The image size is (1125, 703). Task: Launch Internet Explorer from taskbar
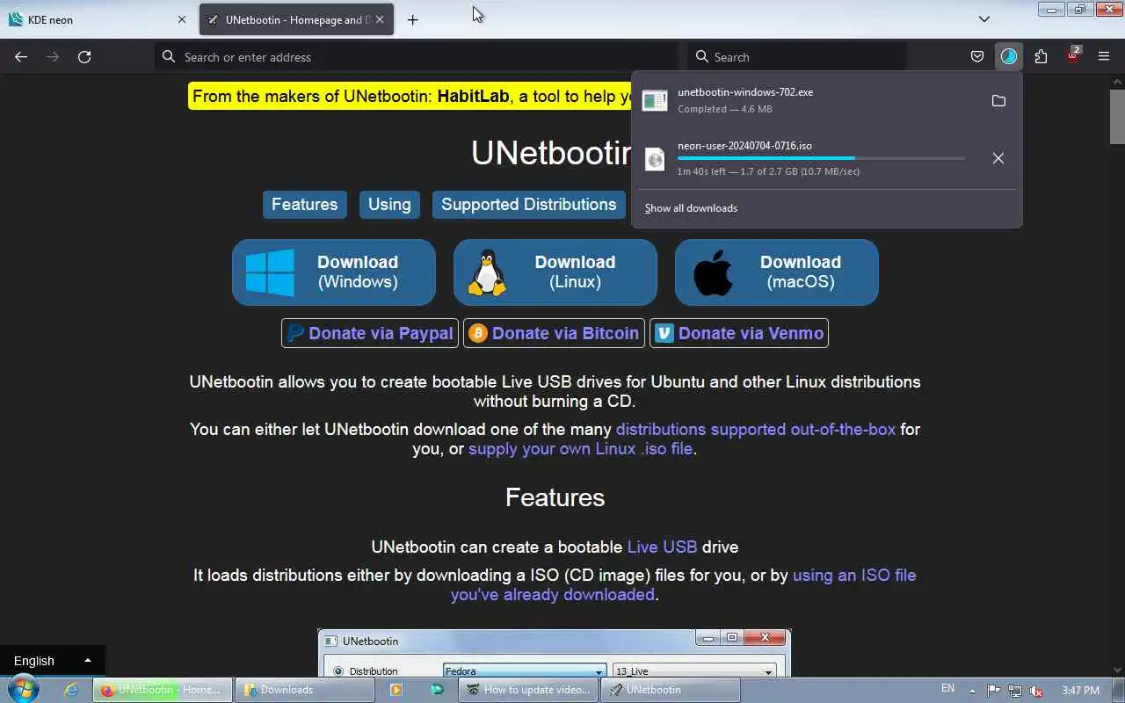[71, 690]
